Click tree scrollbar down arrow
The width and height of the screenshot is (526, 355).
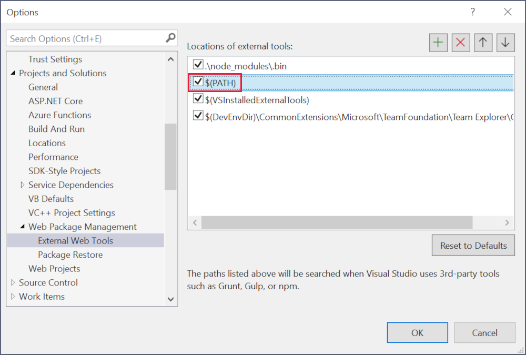pyautogui.click(x=170, y=299)
